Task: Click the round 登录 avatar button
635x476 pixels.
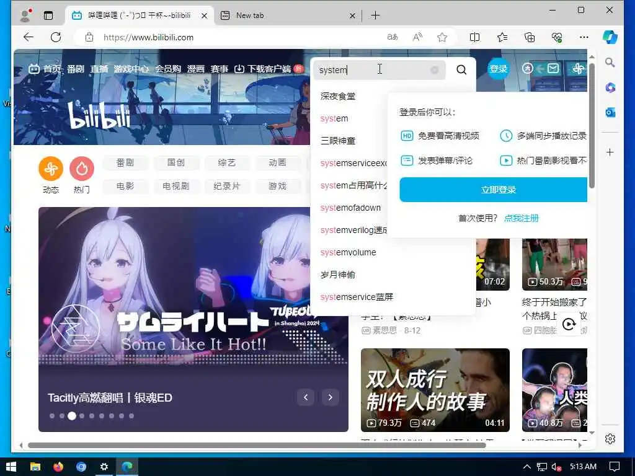Action: point(498,68)
